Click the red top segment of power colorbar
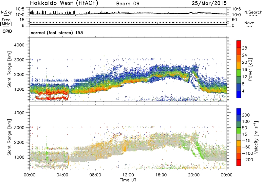Image resolution: width=262 pixels, height=182 pixels. point(239,44)
